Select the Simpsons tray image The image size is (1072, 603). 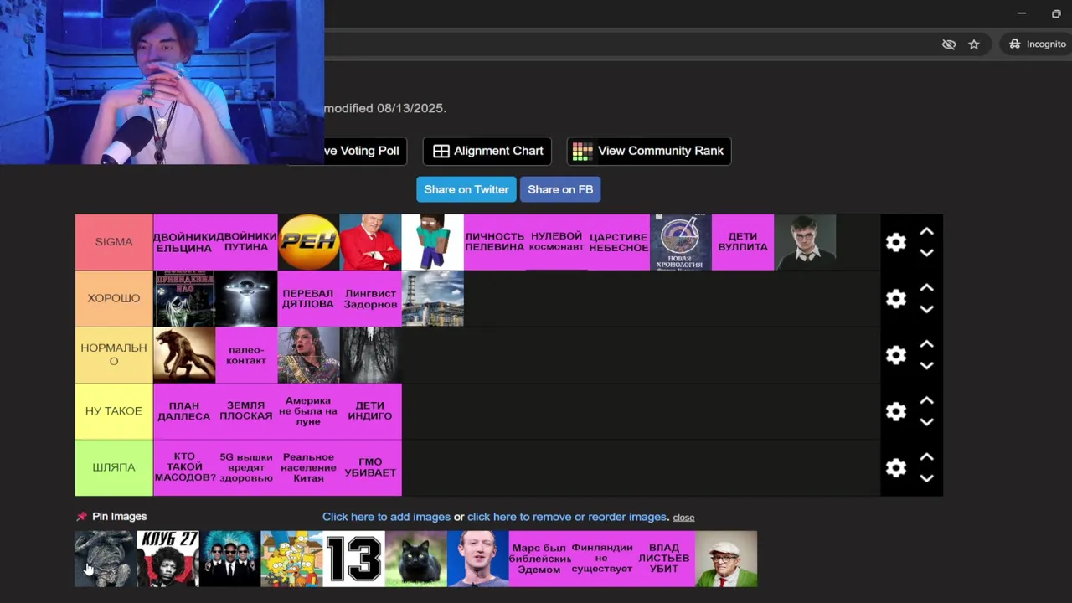(x=292, y=559)
